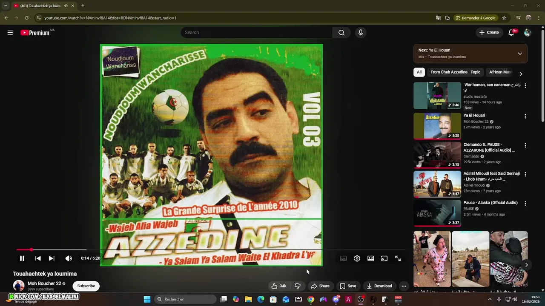The width and height of the screenshot is (545, 306).
Task: Reload the browser page
Action: 26,18
